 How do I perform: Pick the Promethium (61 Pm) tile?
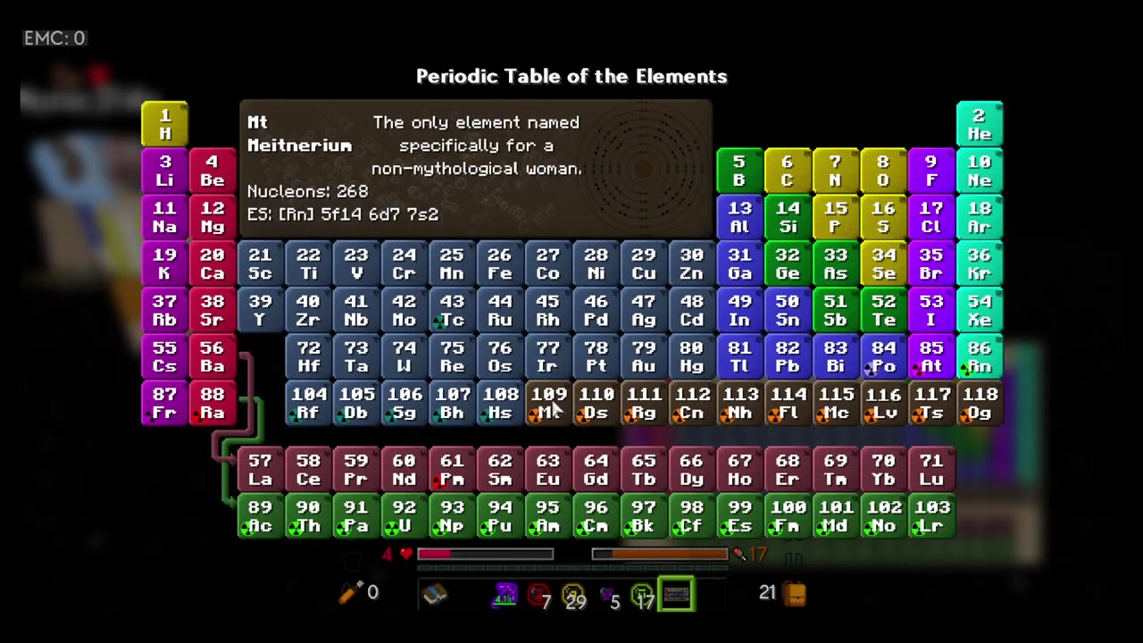(x=453, y=470)
